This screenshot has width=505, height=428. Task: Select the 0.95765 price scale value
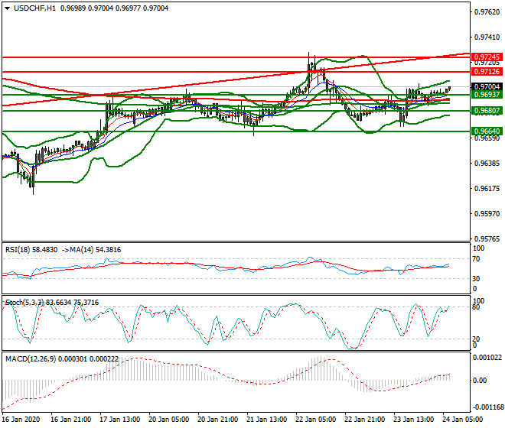[487, 239]
